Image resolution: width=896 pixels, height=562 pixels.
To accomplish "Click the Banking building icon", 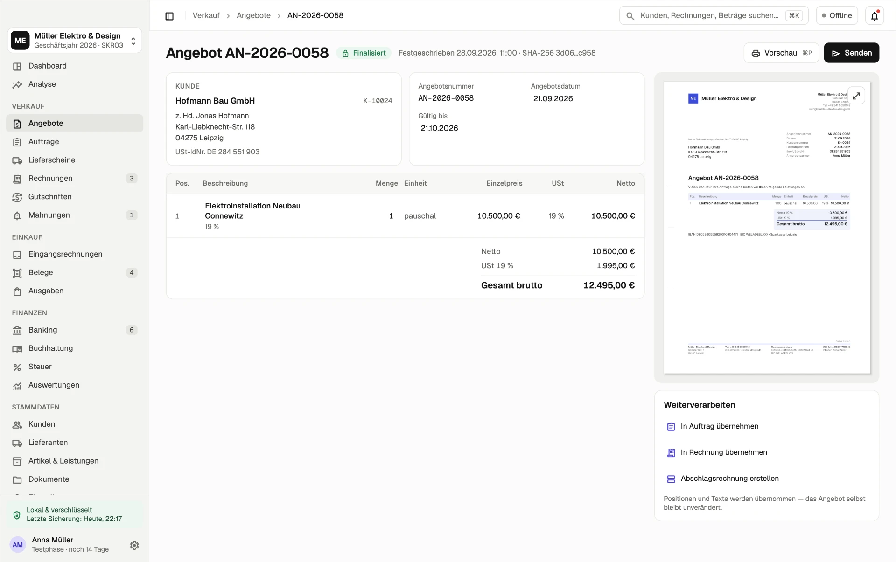I will point(17,330).
